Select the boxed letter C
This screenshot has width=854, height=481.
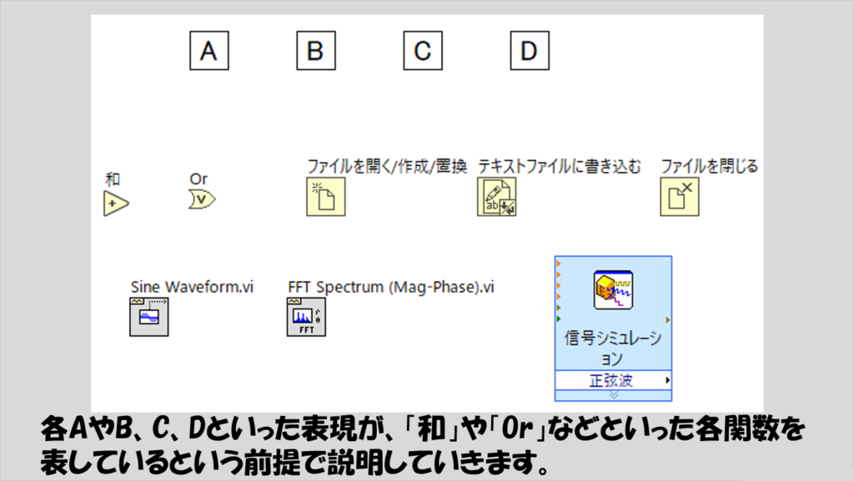tap(423, 51)
